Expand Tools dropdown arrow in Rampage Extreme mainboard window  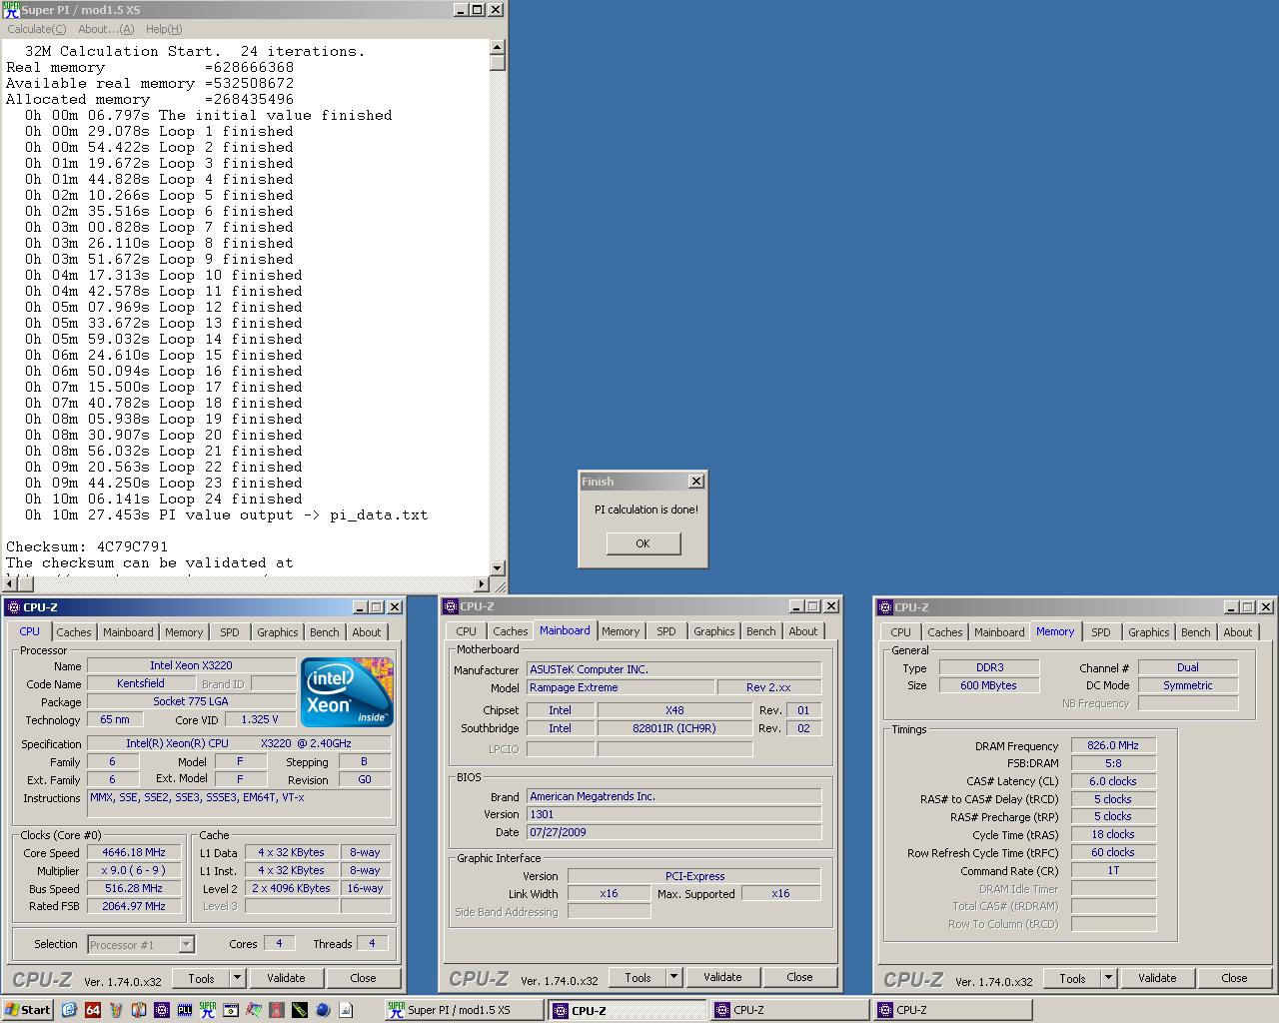[x=673, y=977]
